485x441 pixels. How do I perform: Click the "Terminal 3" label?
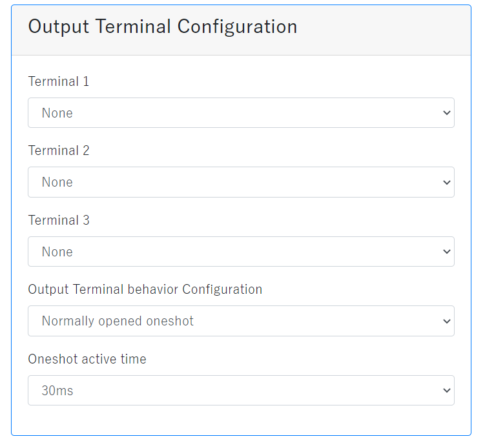[59, 220]
